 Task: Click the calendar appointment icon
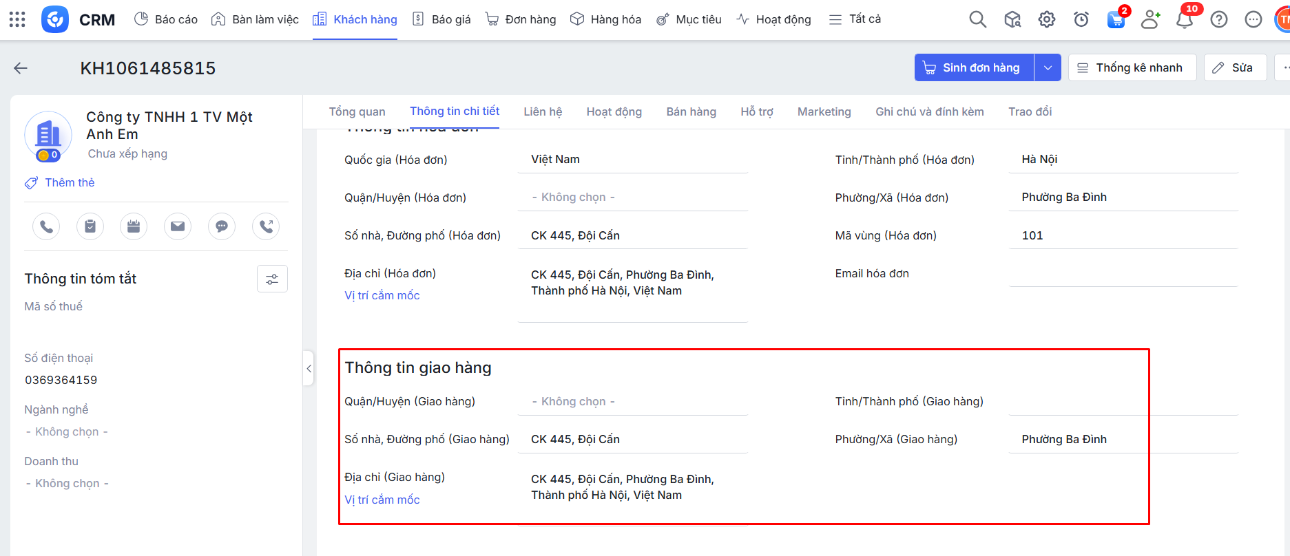point(134,226)
